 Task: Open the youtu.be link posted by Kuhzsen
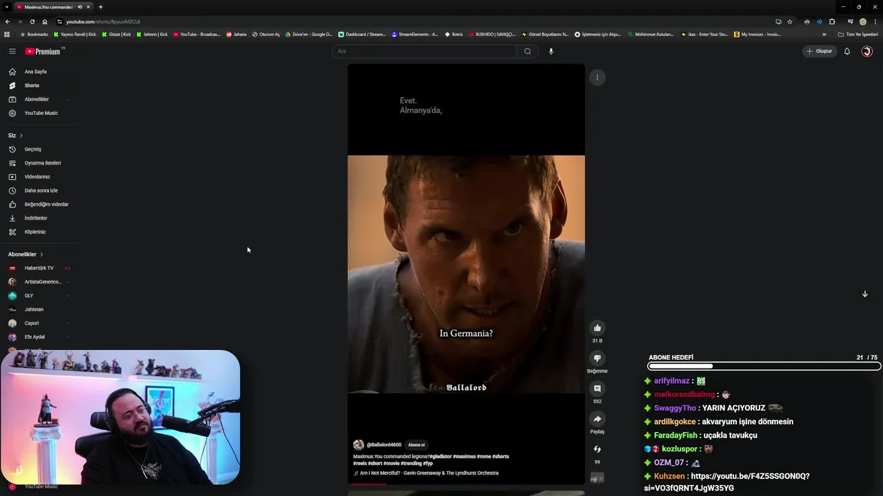727,482
